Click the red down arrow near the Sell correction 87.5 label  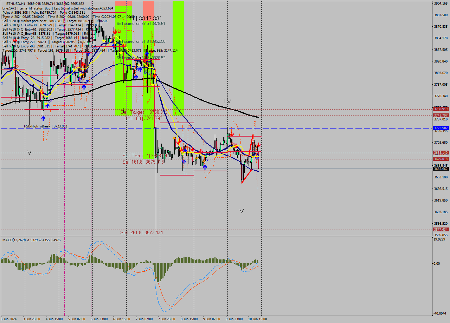click(x=115, y=32)
